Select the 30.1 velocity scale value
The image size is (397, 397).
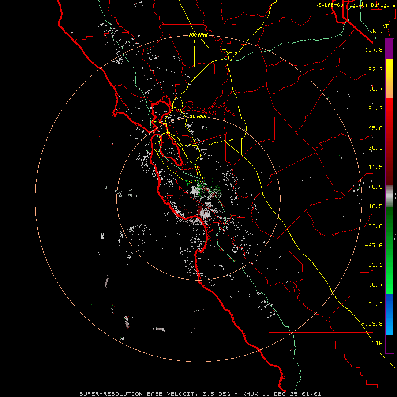tap(375, 148)
